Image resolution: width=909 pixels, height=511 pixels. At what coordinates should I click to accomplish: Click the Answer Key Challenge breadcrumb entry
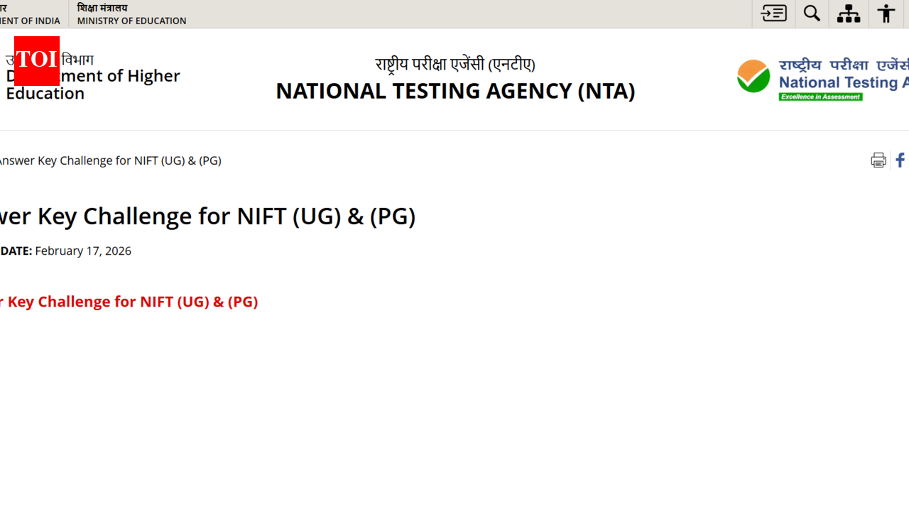tap(111, 160)
